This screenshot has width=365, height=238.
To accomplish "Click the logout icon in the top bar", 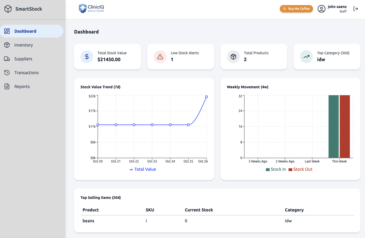I will 356,9.
